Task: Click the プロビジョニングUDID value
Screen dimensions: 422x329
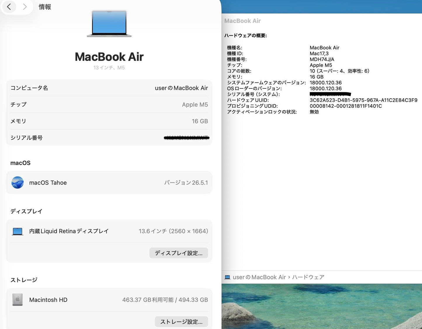Action: click(x=346, y=106)
